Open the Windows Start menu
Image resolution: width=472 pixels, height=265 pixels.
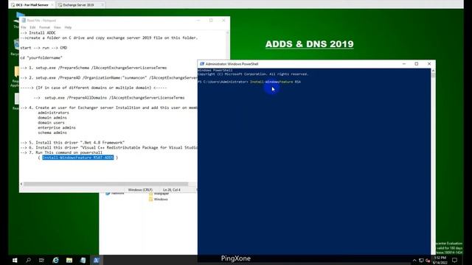(x=15, y=260)
